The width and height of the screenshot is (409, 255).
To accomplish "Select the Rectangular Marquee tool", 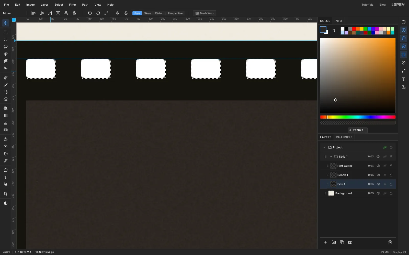I will coord(6,32).
